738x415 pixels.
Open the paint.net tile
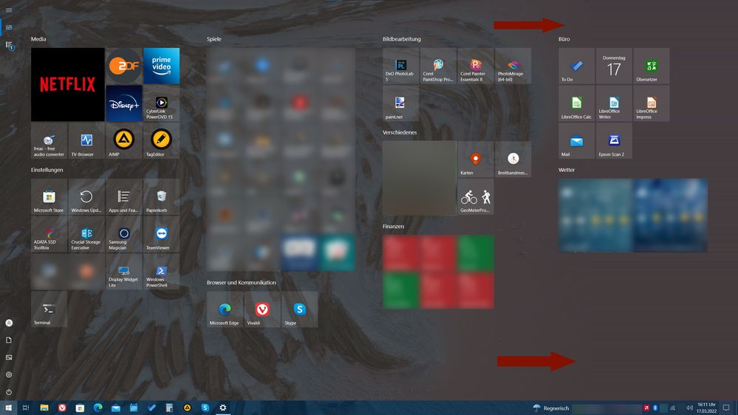(400, 103)
